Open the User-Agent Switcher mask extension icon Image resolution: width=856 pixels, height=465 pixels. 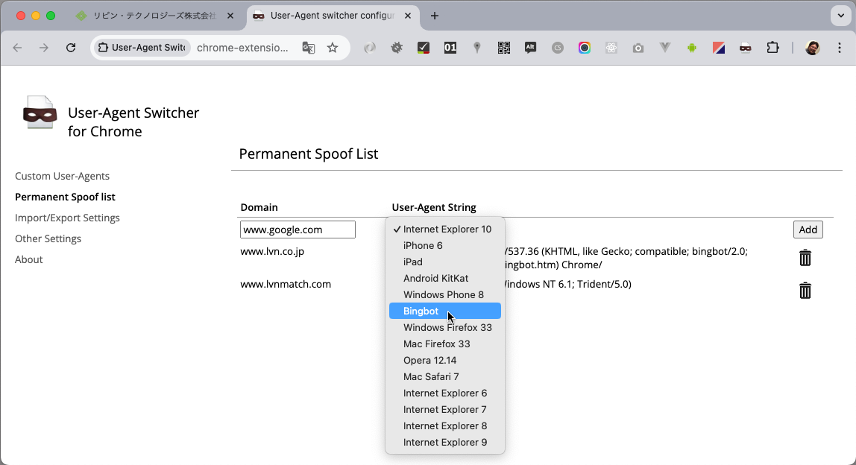tap(744, 47)
